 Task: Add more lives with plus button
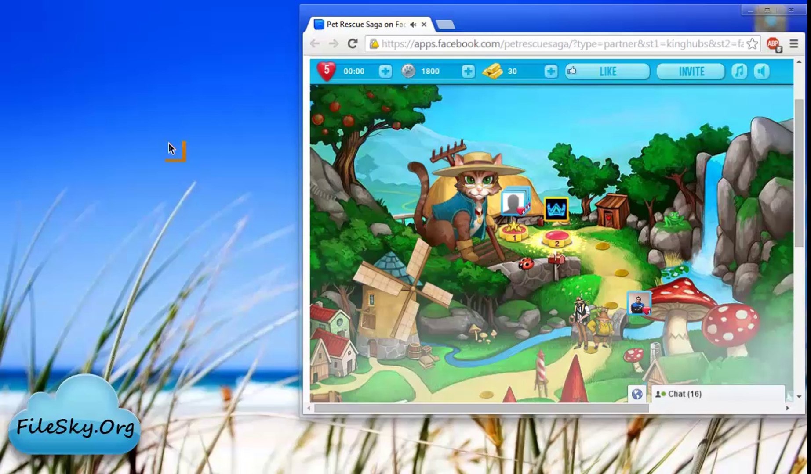tap(385, 71)
